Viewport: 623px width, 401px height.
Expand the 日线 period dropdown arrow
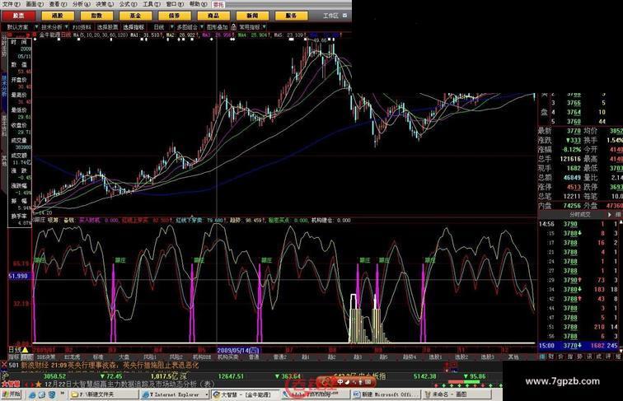pos(171,27)
